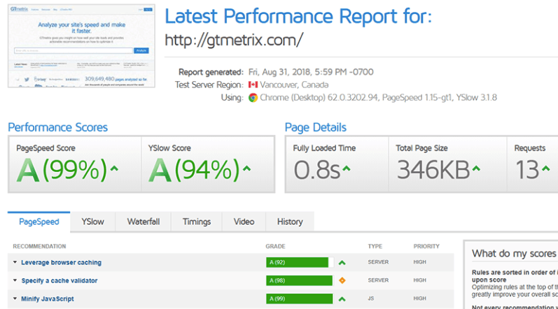Click the Canada flag icon
This screenshot has height=309, width=558.
pos(253,85)
